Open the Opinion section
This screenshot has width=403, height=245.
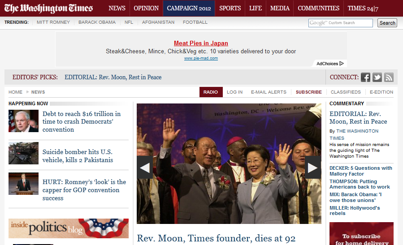click(146, 8)
